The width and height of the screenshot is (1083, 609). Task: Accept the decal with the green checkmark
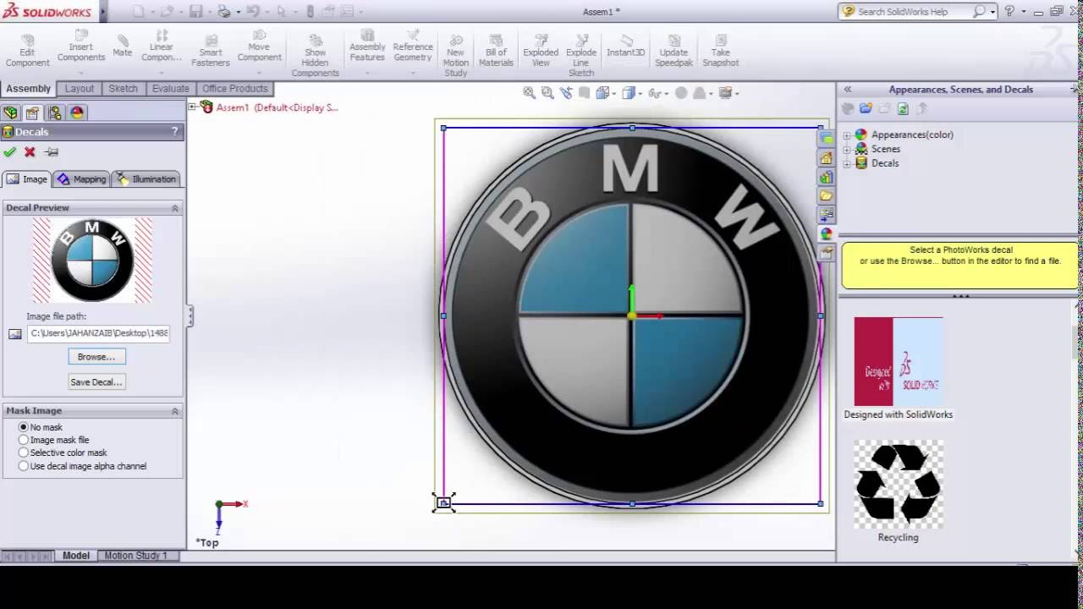(9, 152)
